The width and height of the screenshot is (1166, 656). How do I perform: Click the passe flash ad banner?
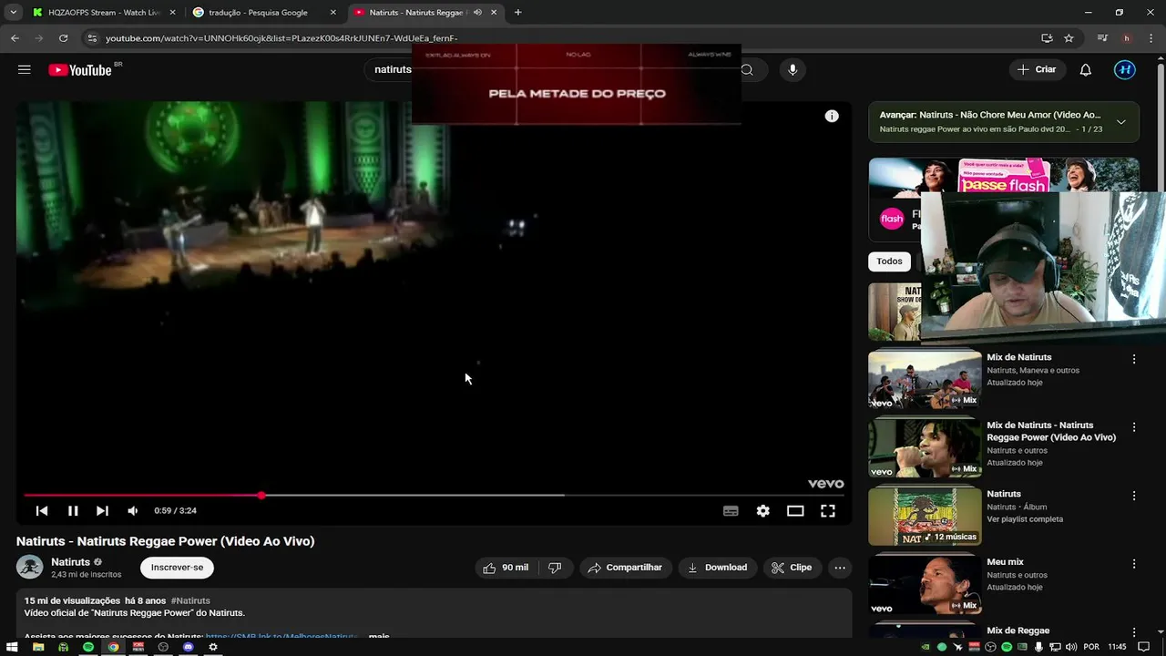pyautogui.click(x=1003, y=175)
